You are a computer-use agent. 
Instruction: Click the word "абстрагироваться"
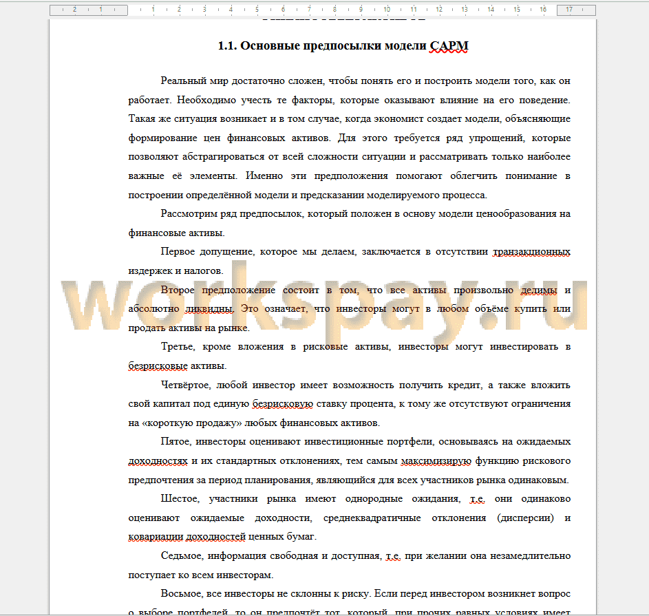[223, 157]
